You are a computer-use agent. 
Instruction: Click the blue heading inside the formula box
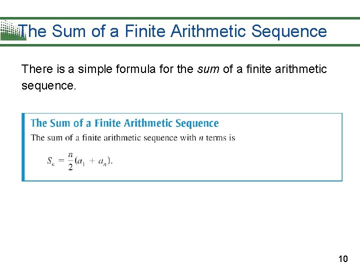pyautogui.click(x=125, y=123)
